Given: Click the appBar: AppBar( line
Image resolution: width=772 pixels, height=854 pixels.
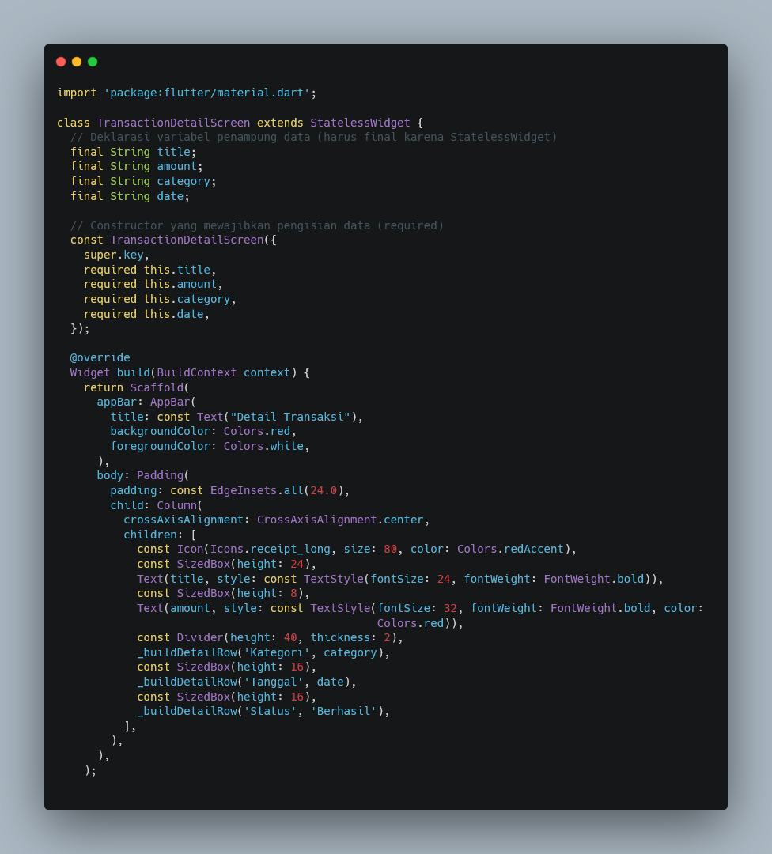Looking at the screenshot, I should 146,402.
